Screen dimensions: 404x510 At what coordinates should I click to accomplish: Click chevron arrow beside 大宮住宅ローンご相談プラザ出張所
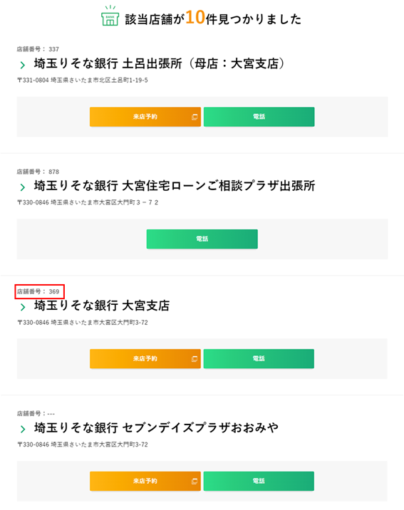(x=23, y=187)
